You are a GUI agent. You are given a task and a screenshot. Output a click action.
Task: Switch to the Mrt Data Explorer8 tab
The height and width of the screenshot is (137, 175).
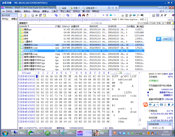(x=29, y=20)
